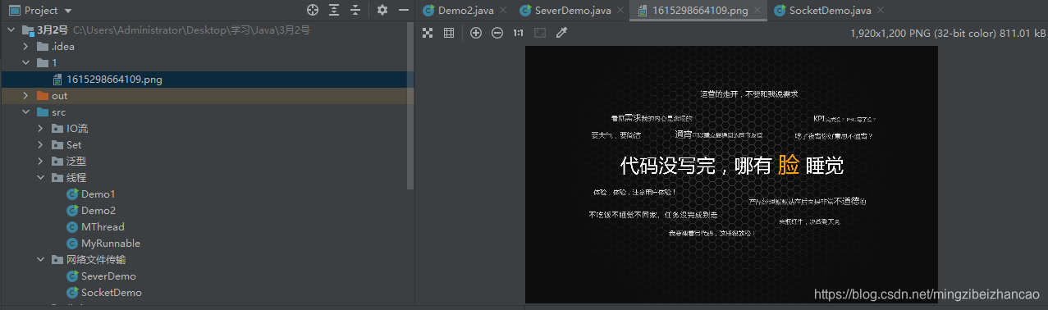Zoom in on the image
This screenshot has height=310, width=1048.
click(476, 33)
